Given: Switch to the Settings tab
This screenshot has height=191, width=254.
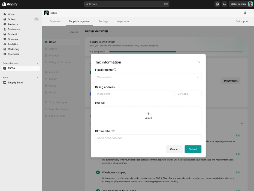Looking at the screenshot, I should point(103,22).
